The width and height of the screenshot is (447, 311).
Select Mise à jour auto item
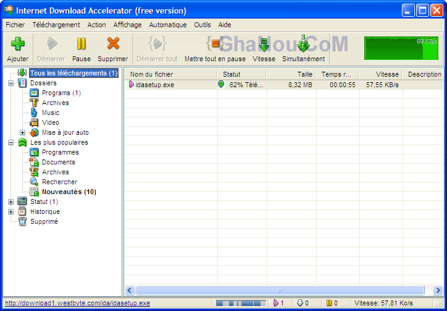coord(65,132)
